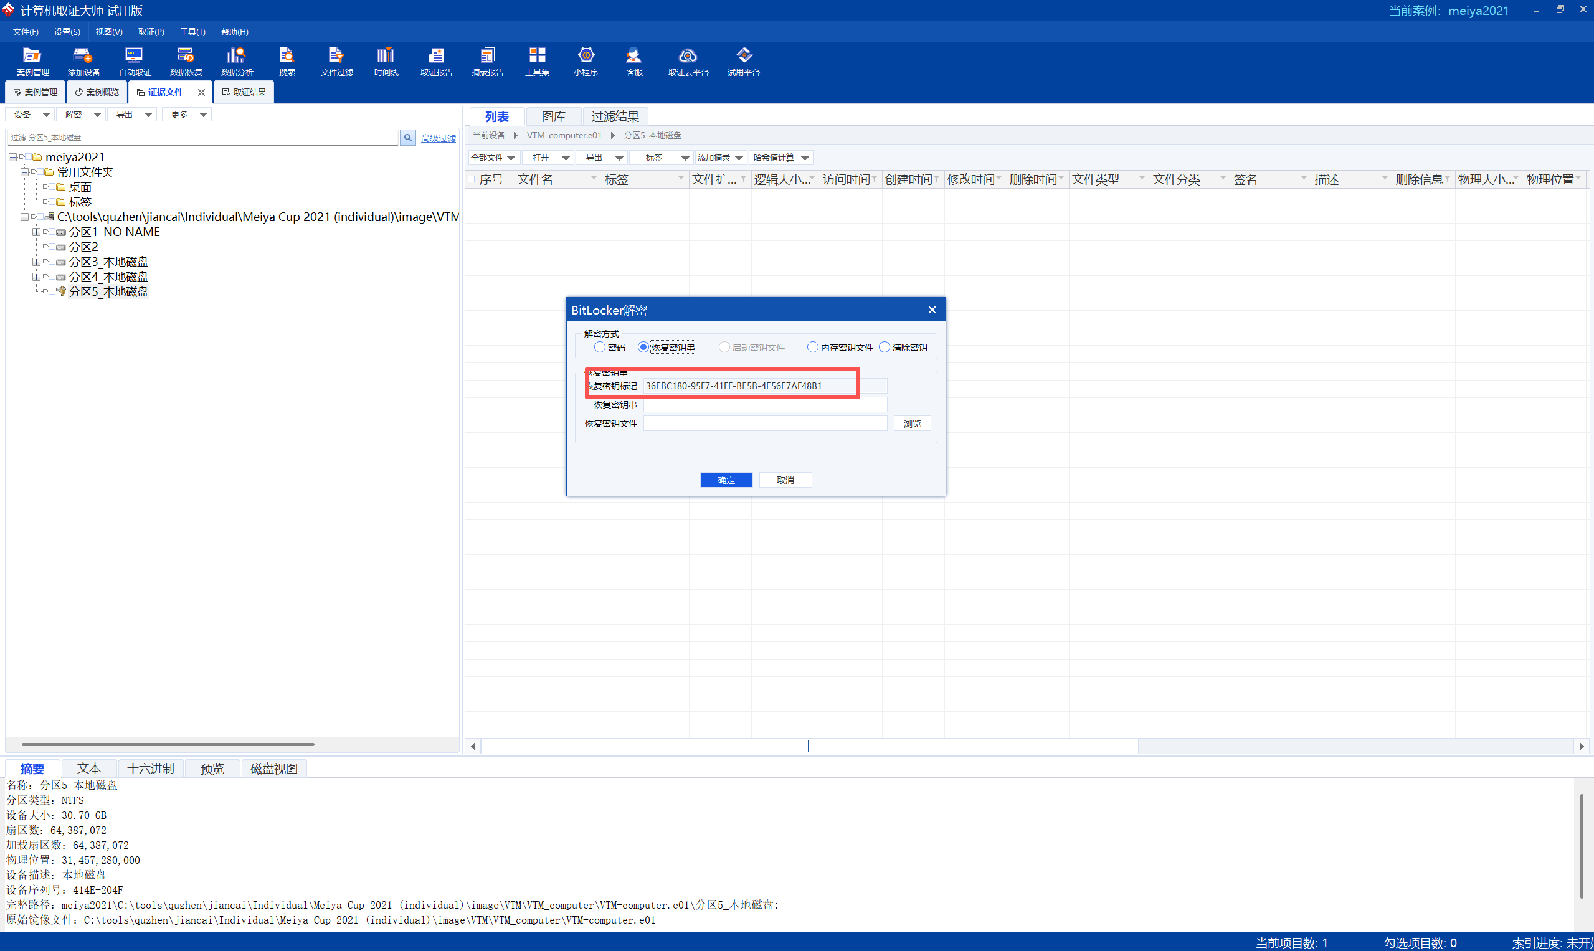The width and height of the screenshot is (1594, 951).
Task: Click the 恢复密钥串 input field
Action: click(765, 405)
